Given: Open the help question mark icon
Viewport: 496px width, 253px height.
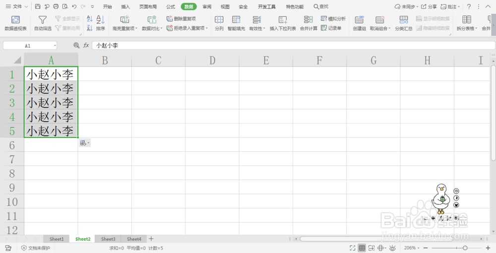Looking at the screenshot, I should (469, 6).
